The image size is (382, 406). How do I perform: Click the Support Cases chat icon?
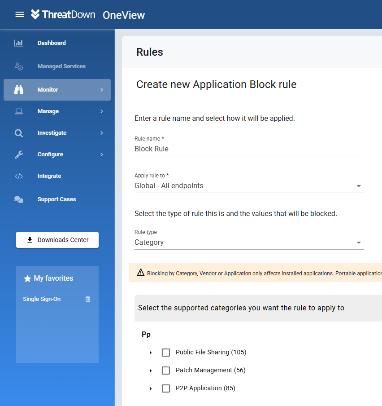click(19, 199)
